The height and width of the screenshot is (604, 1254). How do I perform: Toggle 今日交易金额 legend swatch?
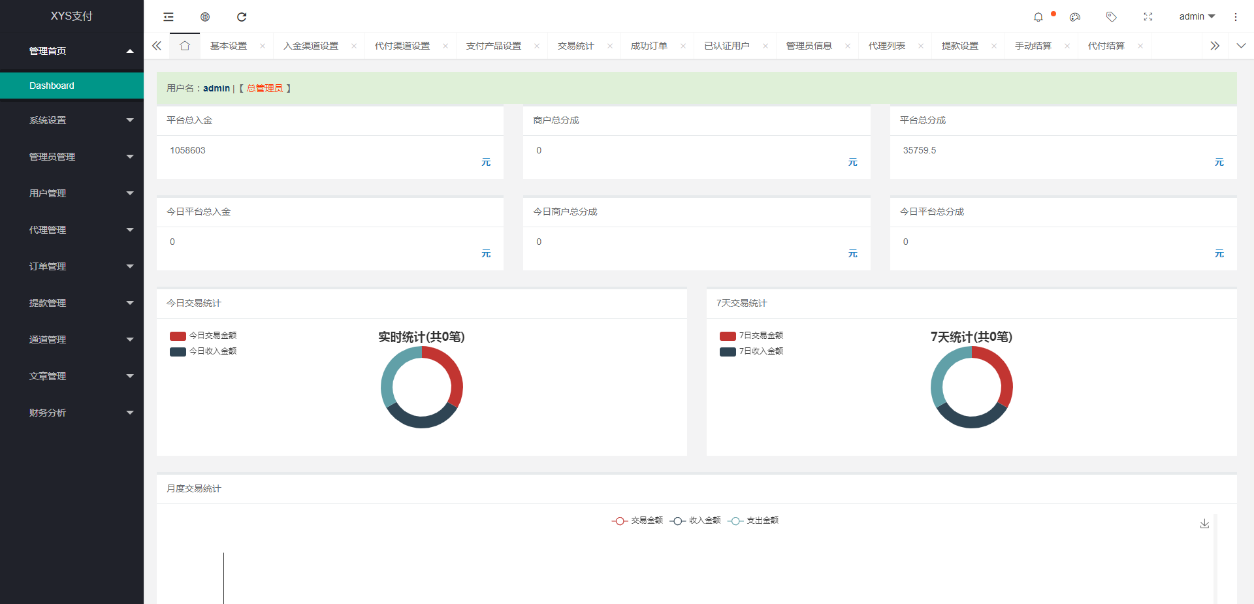pyautogui.click(x=178, y=336)
